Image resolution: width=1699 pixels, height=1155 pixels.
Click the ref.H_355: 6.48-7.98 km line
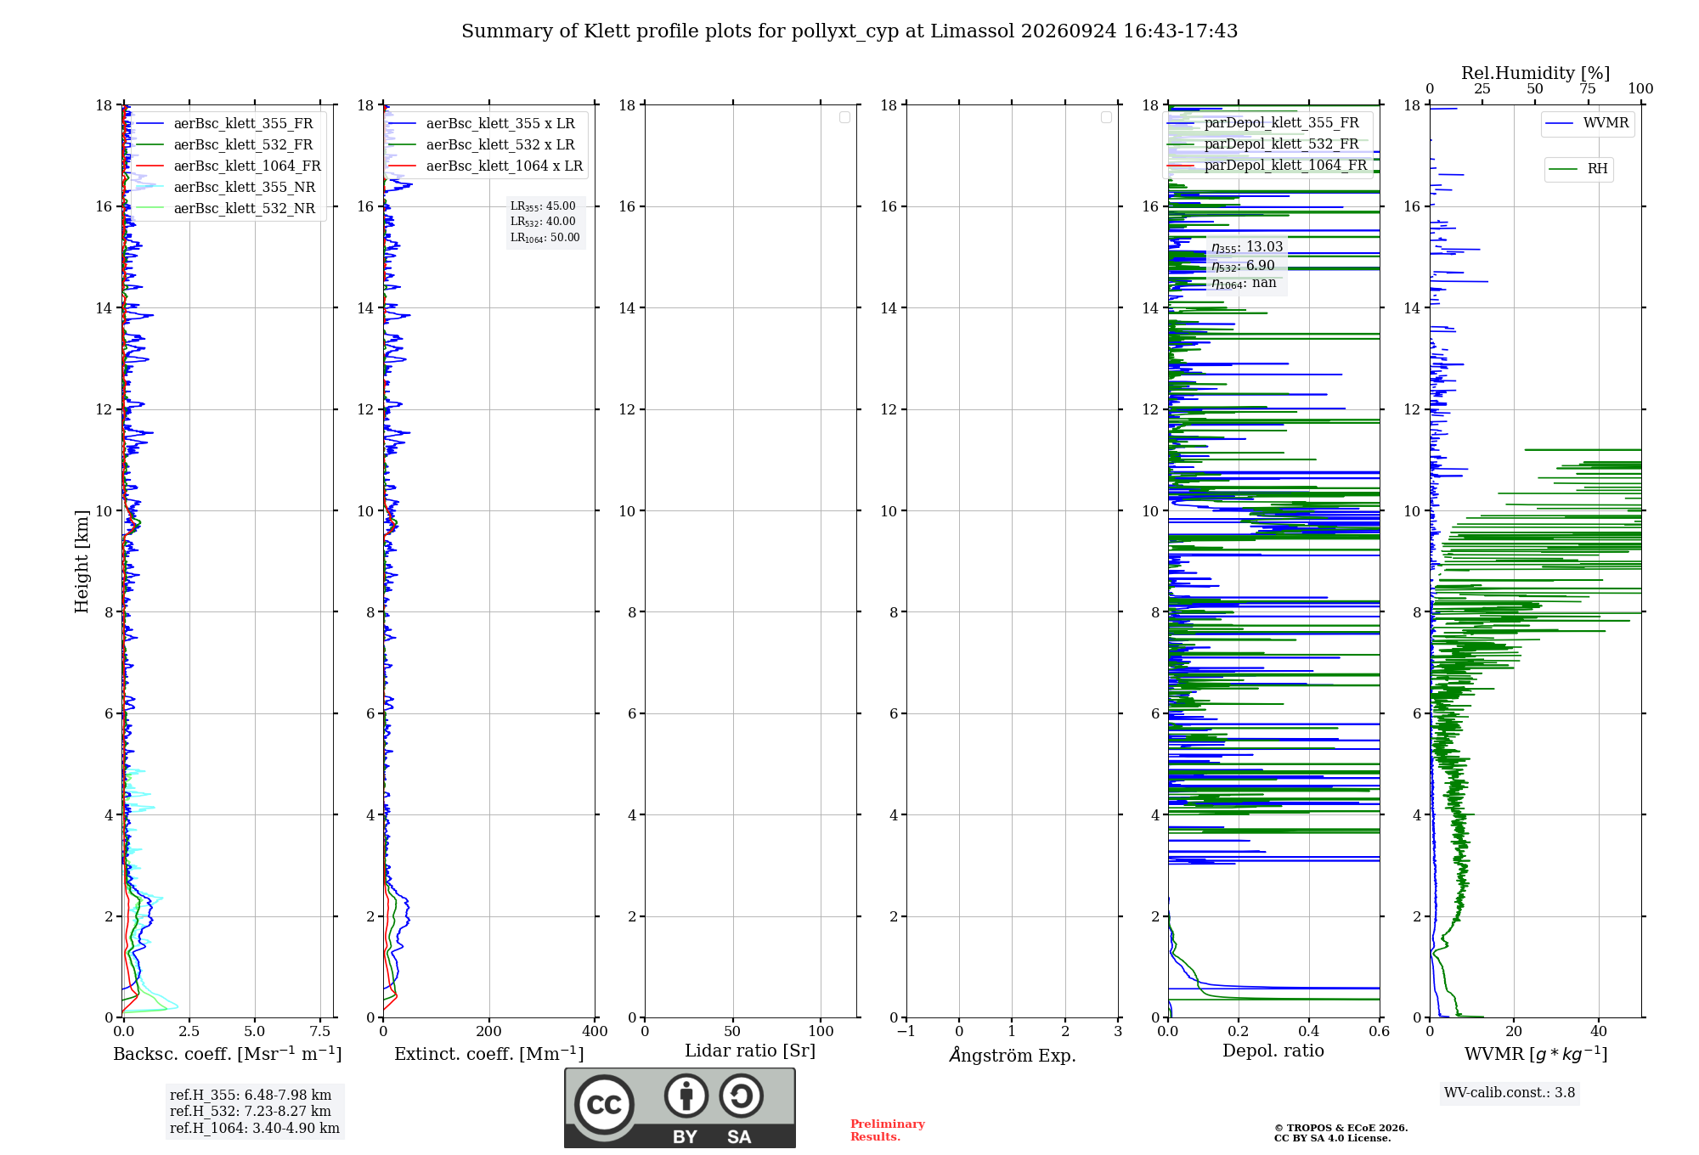coord(251,1096)
